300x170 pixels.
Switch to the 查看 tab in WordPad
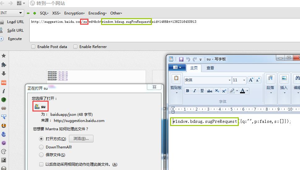pyautogui.click(x=210, y=68)
